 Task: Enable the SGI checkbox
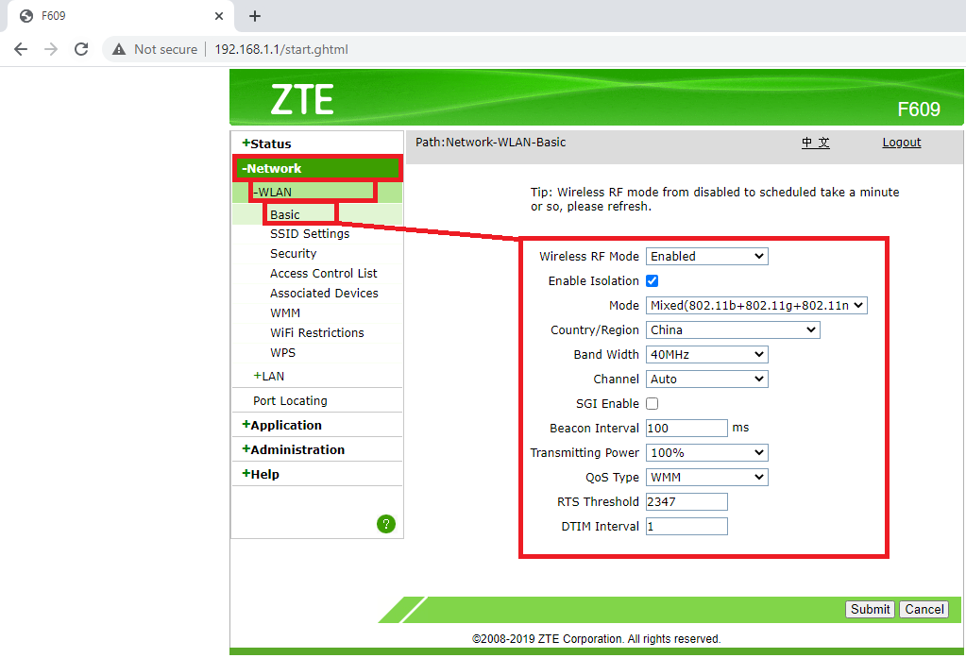tap(652, 403)
